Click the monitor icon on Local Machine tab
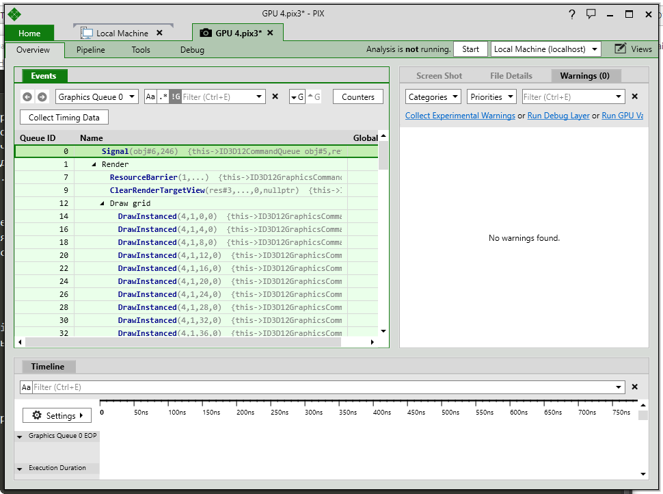 click(87, 33)
